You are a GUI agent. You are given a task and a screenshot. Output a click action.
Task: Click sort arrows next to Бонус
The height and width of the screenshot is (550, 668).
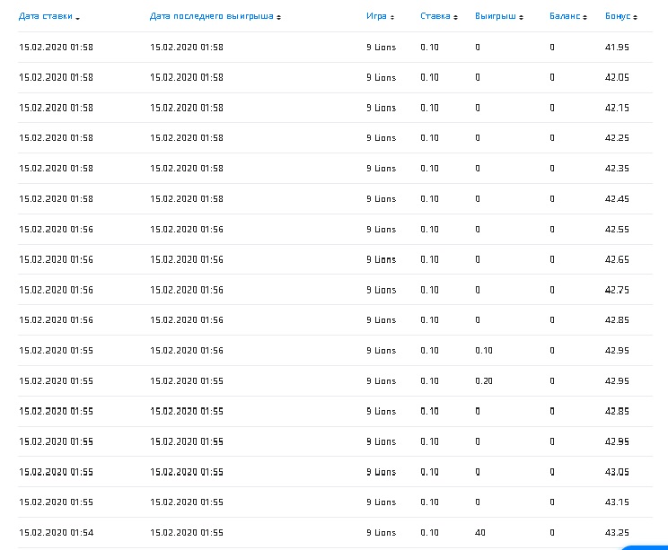636,17
